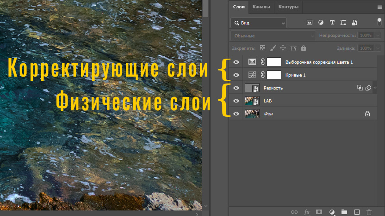The width and height of the screenshot is (385, 216).
Task: Switch to the Слои tab
Action: pyautogui.click(x=239, y=7)
